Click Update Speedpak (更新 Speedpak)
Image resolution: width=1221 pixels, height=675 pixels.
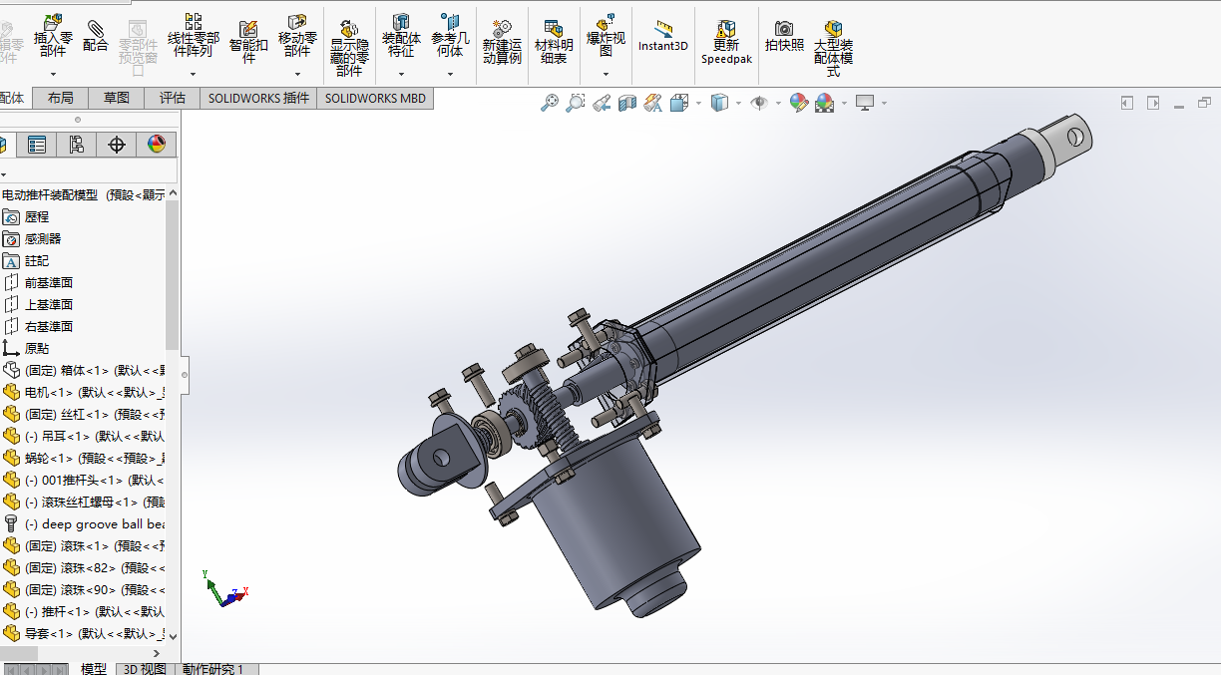(x=726, y=43)
